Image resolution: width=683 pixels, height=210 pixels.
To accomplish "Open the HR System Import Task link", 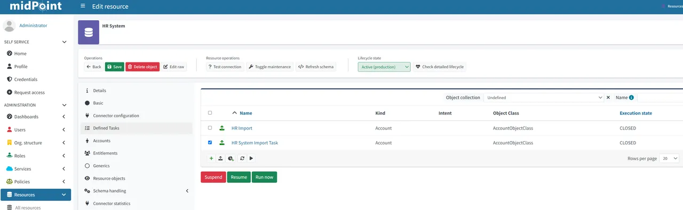I will (255, 143).
